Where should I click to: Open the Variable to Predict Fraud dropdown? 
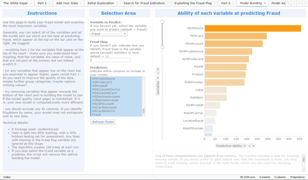click(109, 34)
